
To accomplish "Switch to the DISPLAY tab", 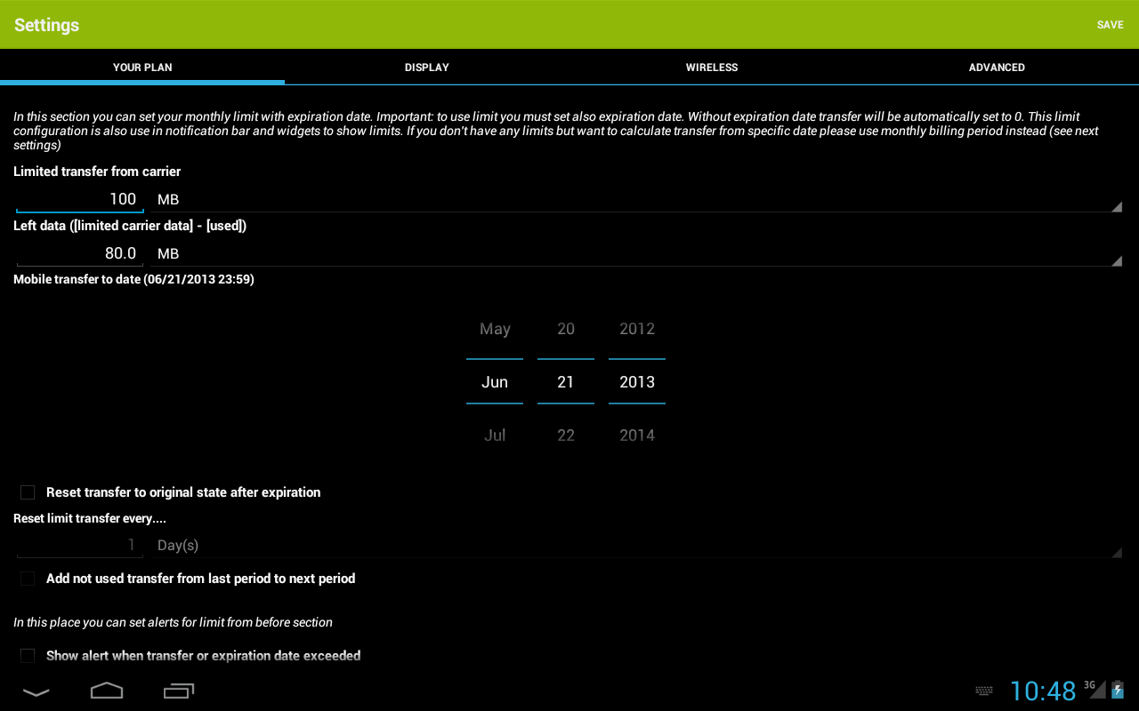I will click(427, 68).
